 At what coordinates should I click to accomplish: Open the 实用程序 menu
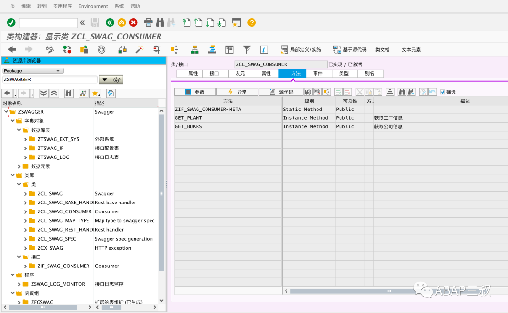[63, 6]
